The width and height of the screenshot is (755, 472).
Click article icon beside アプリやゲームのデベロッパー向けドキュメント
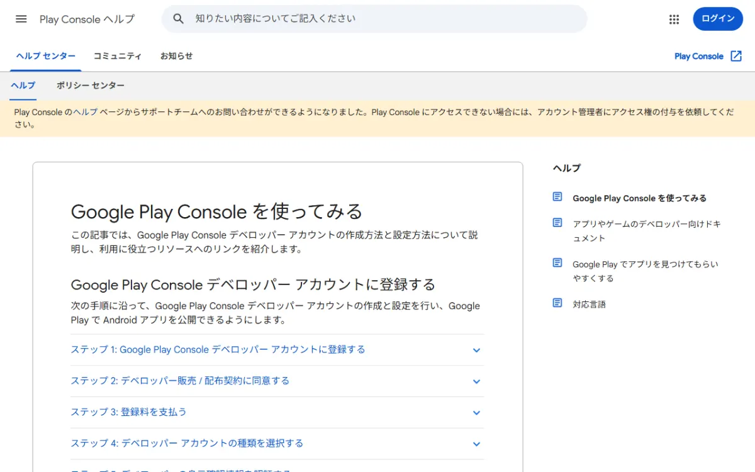557,223
